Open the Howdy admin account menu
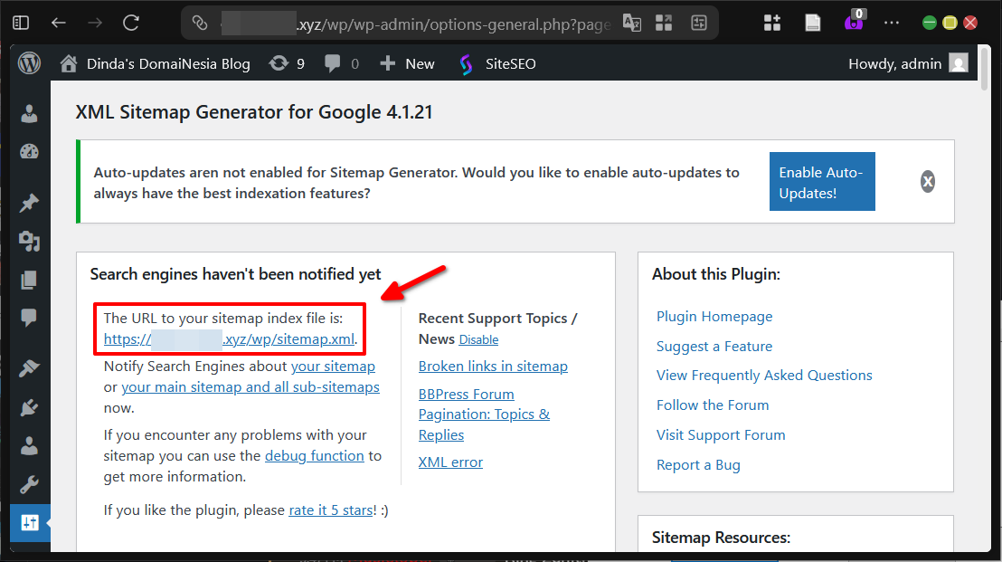1002x562 pixels. point(904,63)
